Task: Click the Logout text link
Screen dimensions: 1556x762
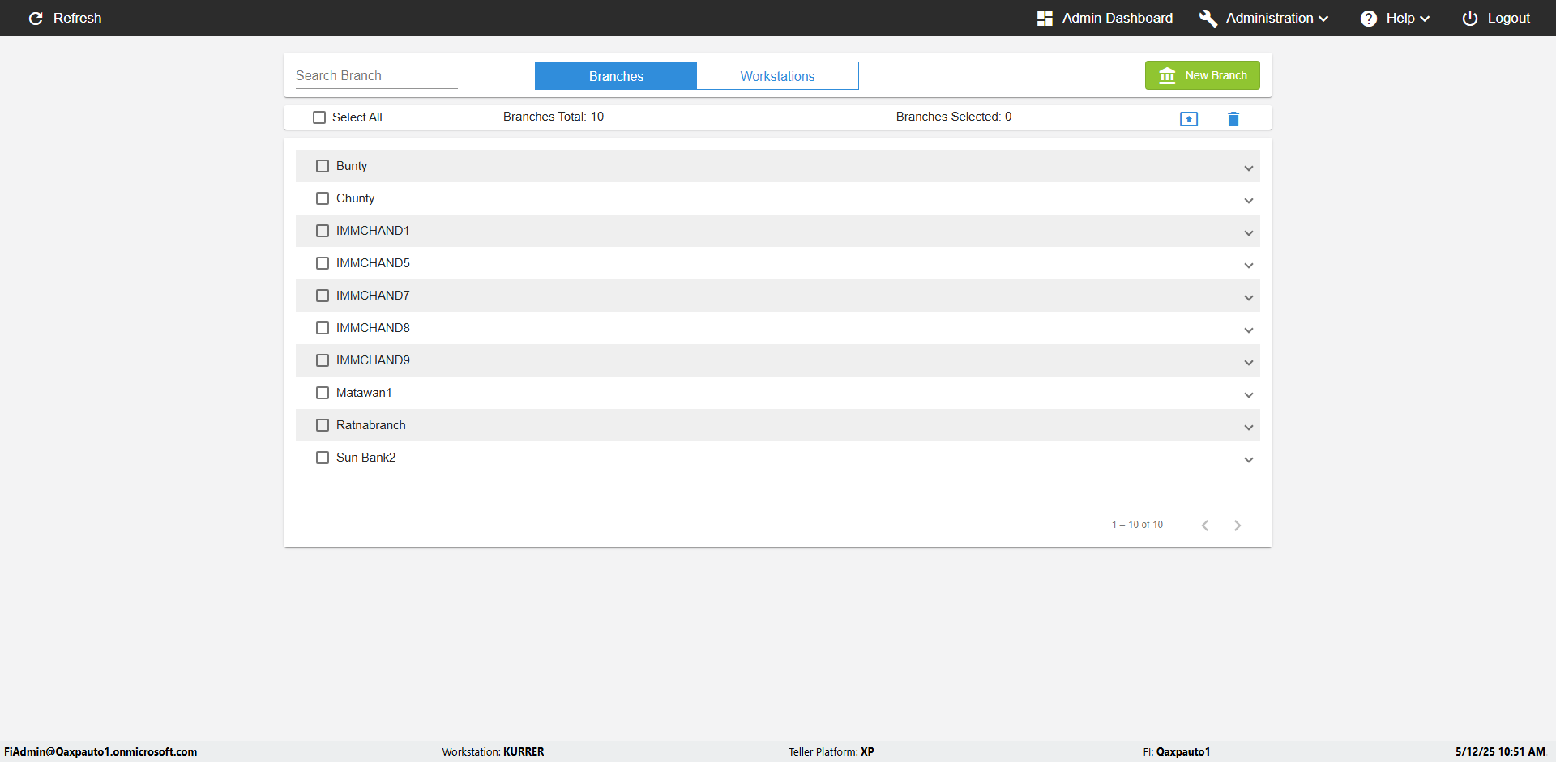Action: (1508, 18)
